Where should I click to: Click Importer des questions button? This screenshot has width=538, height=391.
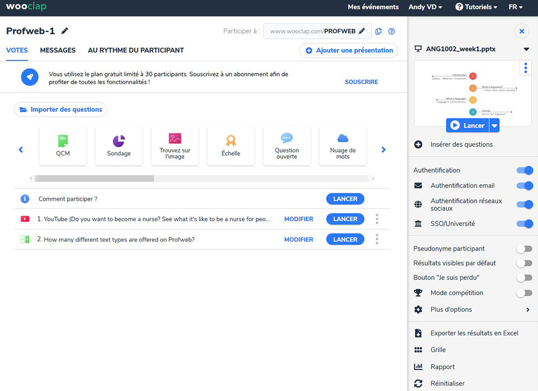click(61, 110)
